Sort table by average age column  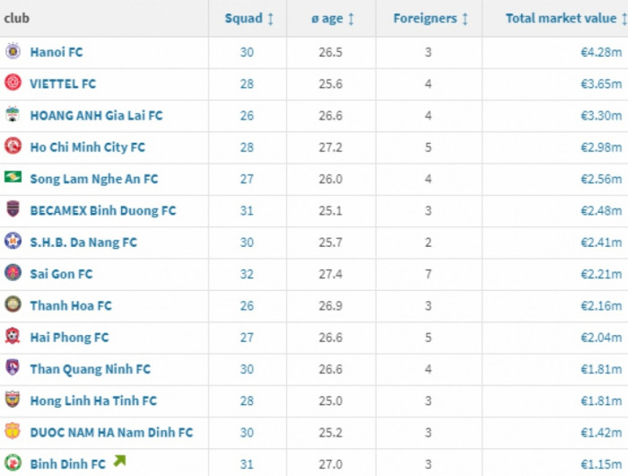tap(333, 18)
